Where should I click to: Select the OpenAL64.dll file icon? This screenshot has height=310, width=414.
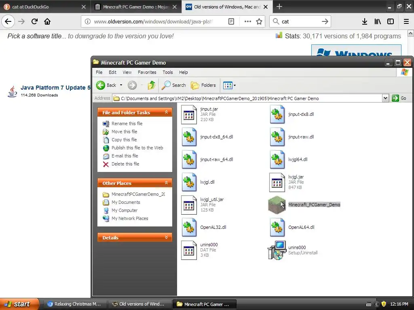(277, 228)
